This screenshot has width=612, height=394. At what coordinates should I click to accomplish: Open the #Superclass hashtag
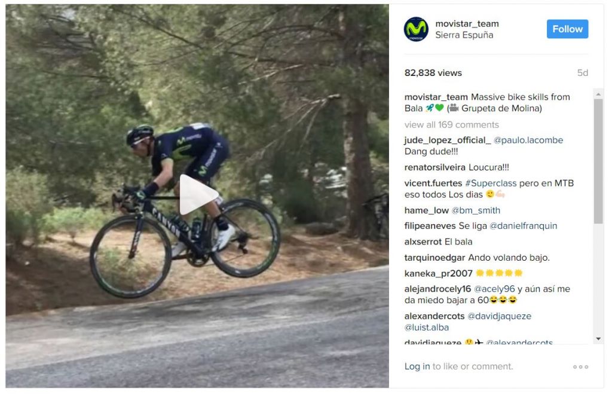point(491,183)
